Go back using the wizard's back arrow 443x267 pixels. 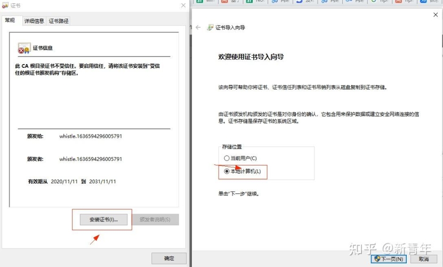198,27
